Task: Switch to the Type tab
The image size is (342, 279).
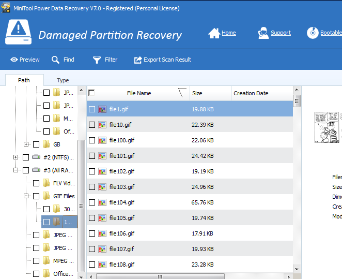Action: point(63,80)
